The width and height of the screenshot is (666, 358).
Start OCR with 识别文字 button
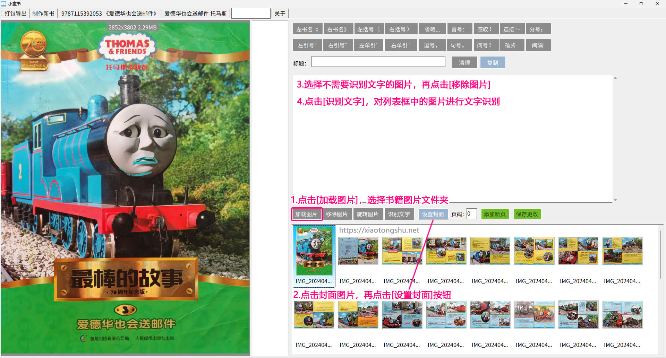pos(399,214)
